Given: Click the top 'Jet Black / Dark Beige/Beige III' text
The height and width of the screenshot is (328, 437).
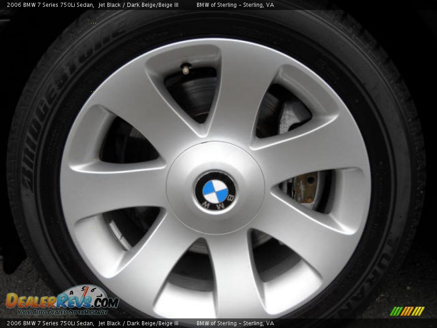Looking at the screenshot, I should (138, 5).
